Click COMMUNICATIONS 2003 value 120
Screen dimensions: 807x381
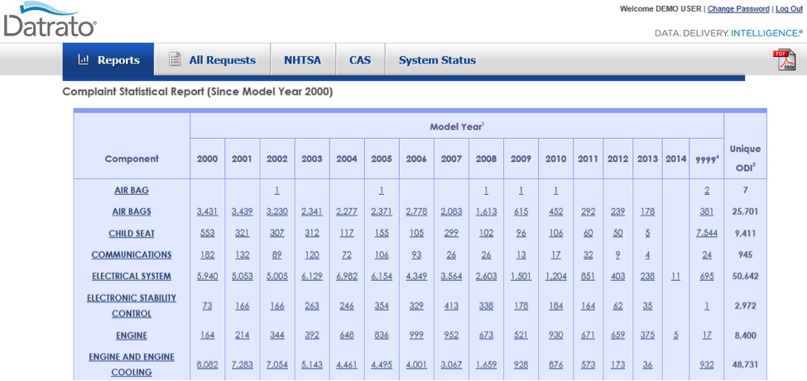point(312,255)
